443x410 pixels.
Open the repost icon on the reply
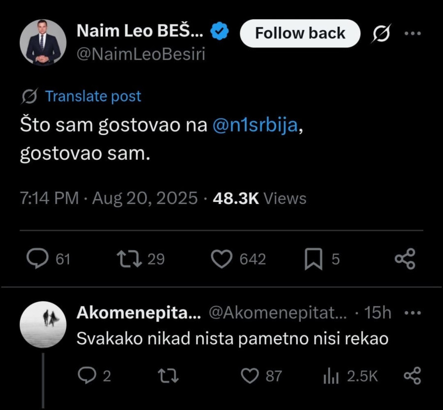168,376
